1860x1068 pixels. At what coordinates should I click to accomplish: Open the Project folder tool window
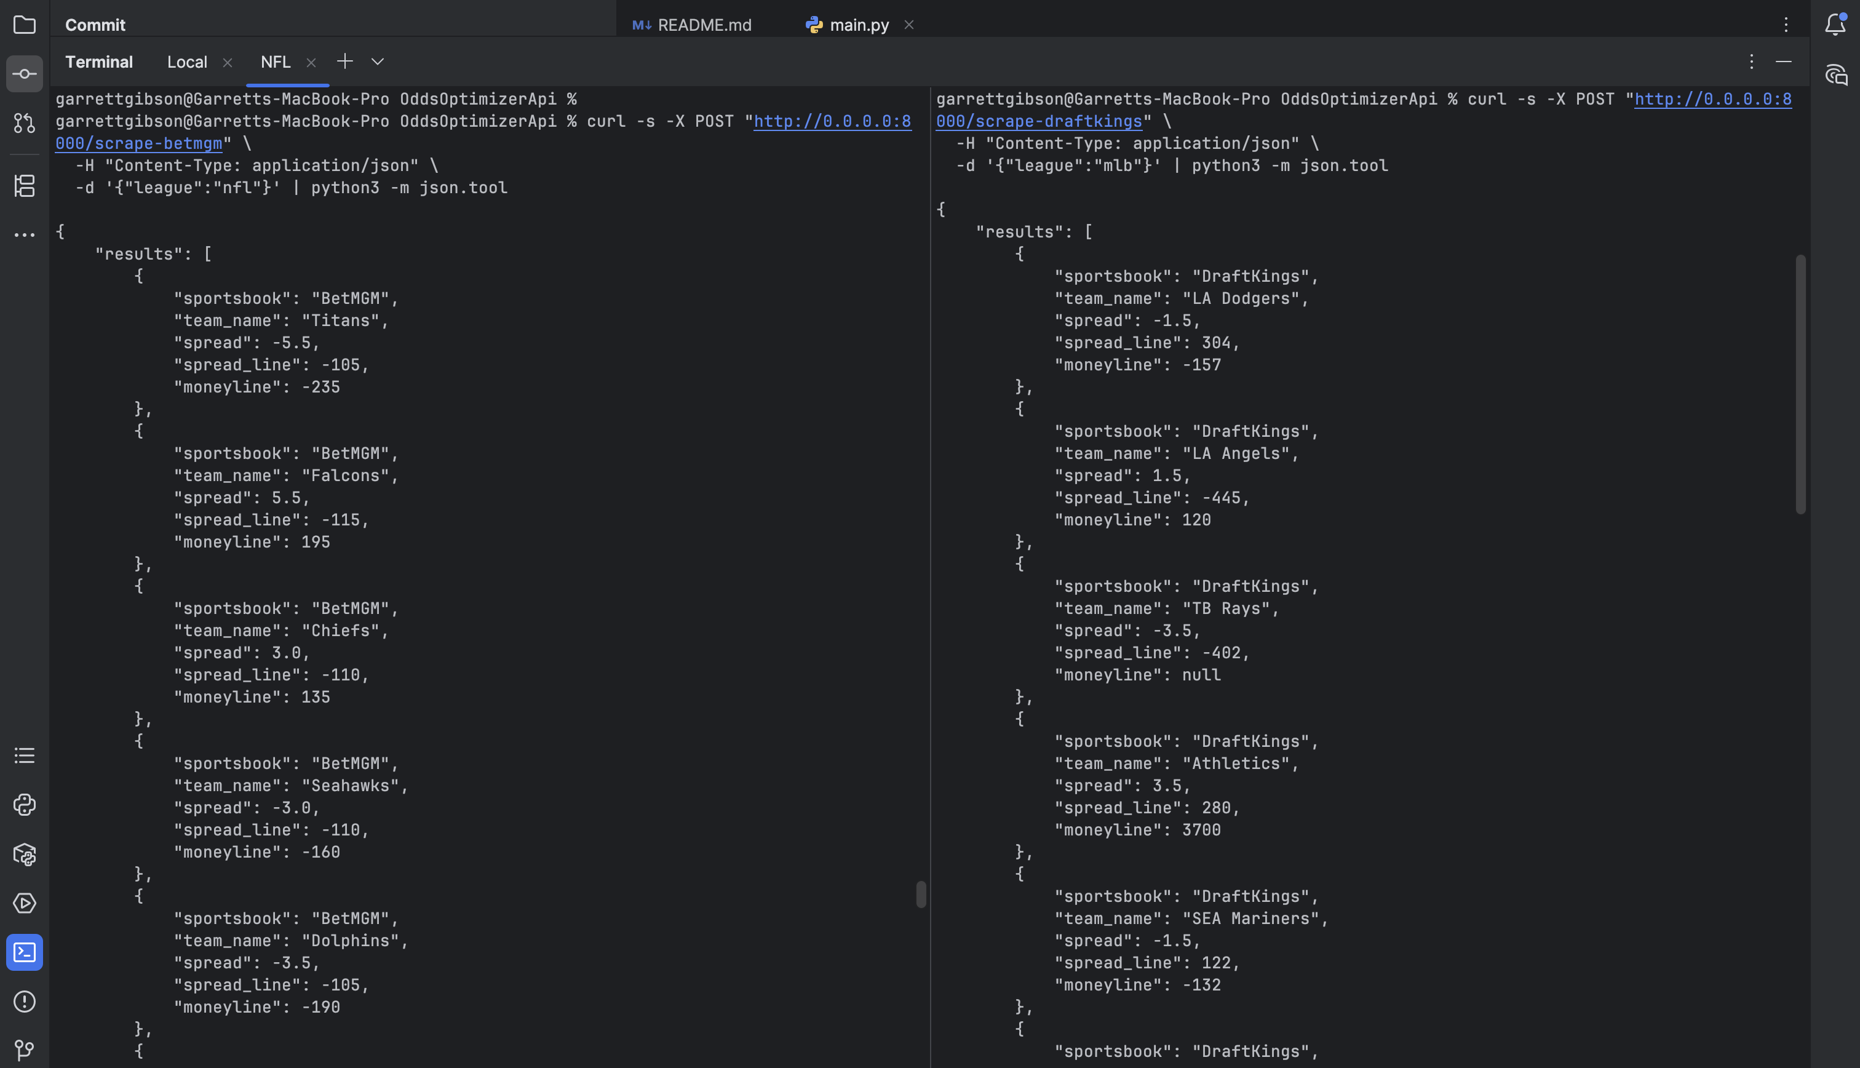click(24, 25)
